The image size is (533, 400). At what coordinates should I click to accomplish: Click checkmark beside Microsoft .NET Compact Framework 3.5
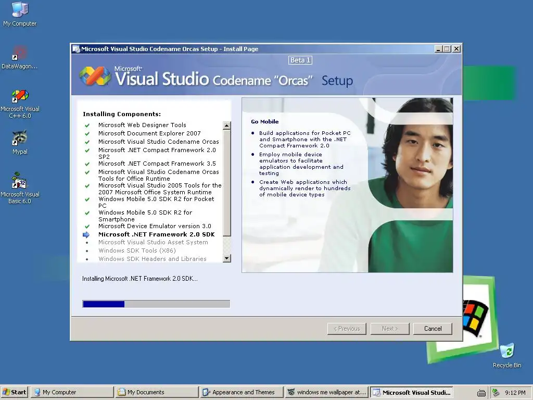click(x=87, y=164)
